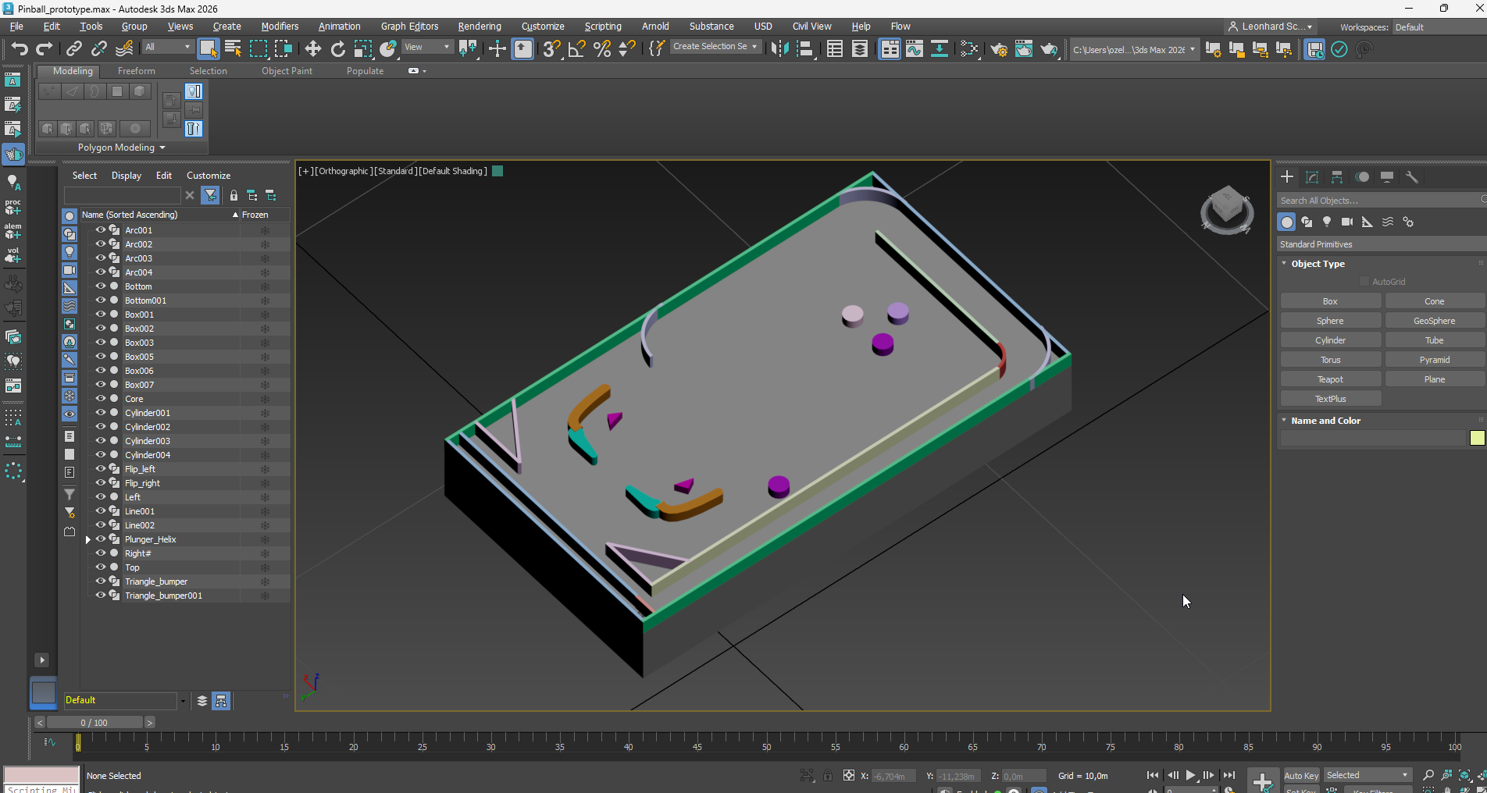Select the Select and Move tool
Image resolution: width=1487 pixels, height=793 pixels.
click(312, 49)
